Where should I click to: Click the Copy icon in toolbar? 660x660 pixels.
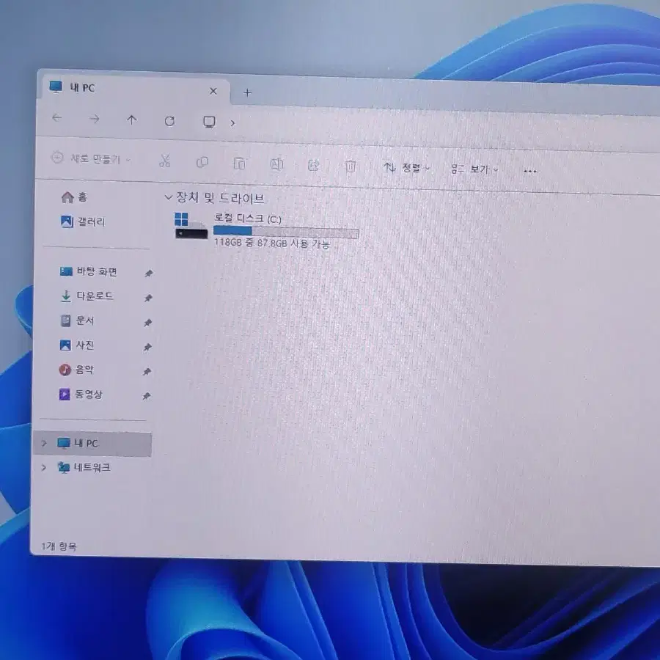202,162
